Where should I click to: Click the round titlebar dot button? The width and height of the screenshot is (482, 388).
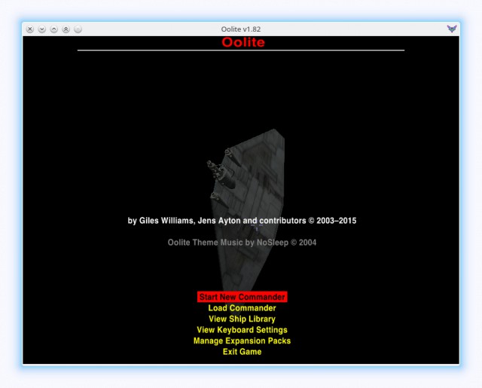(78, 29)
